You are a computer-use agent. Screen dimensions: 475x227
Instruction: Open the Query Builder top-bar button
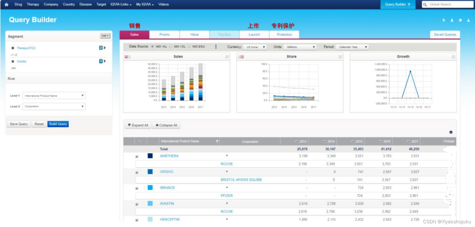tap(398, 4)
